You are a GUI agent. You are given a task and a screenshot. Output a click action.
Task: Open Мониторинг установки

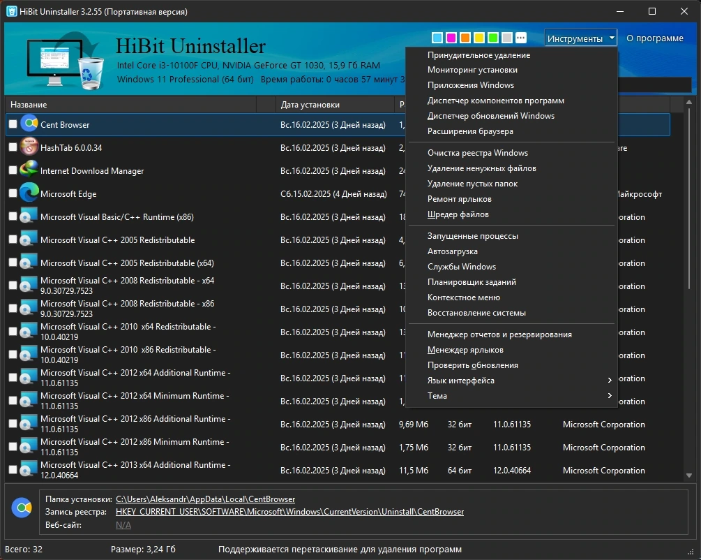512,70
